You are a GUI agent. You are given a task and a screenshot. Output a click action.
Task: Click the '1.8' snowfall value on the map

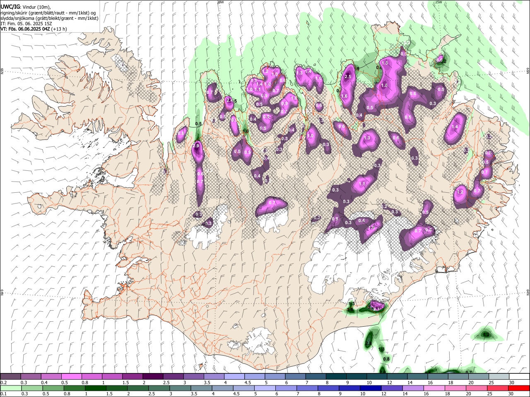pos(384,85)
